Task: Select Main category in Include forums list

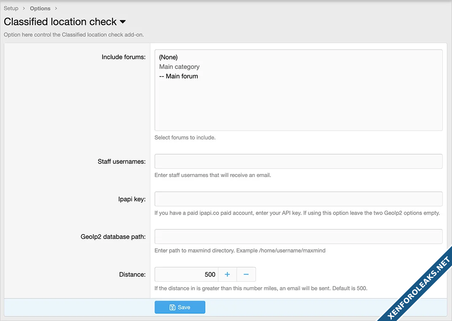Action: [x=179, y=67]
